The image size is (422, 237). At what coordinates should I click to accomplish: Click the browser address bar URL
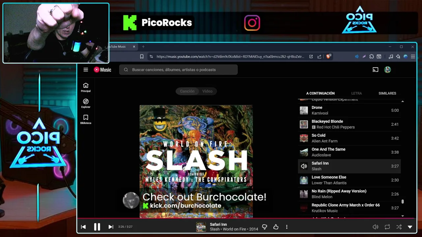pyautogui.click(x=230, y=57)
